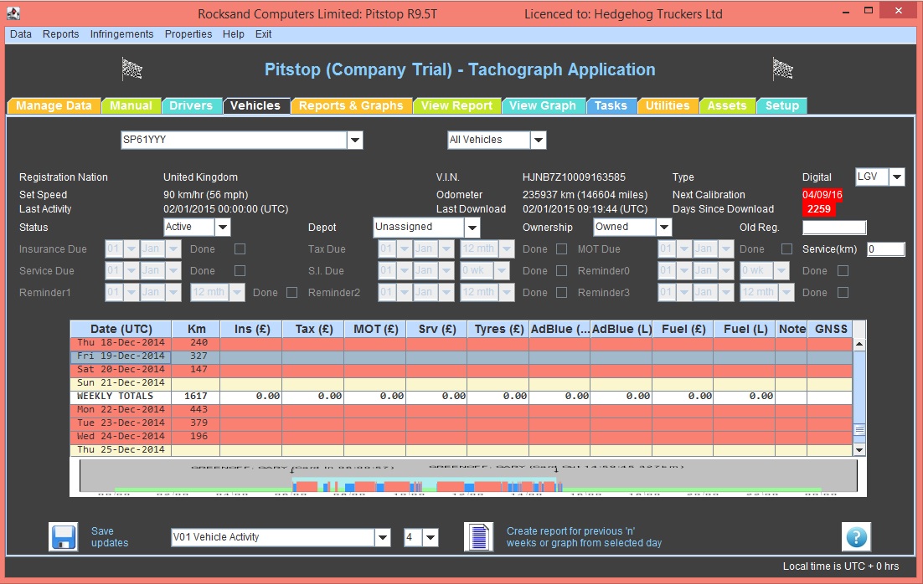This screenshot has height=584, width=923.
Task: Switch to the Setup tab
Action: pos(781,106)
